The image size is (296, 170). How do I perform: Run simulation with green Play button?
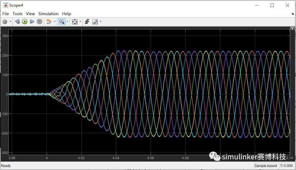coord(25,22)
